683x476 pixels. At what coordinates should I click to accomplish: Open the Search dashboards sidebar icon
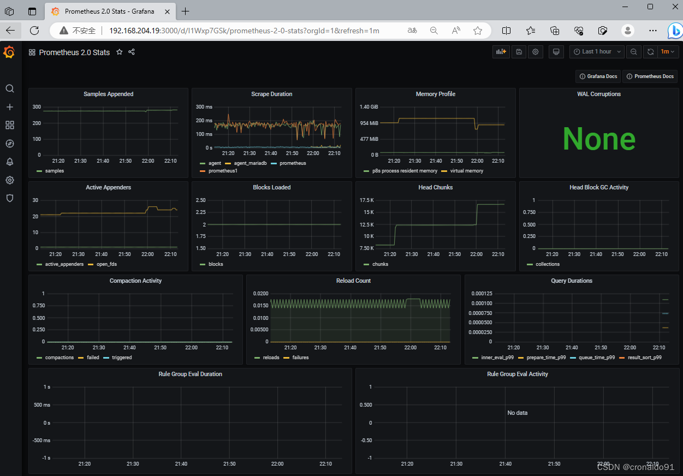[x=10, y=88]
